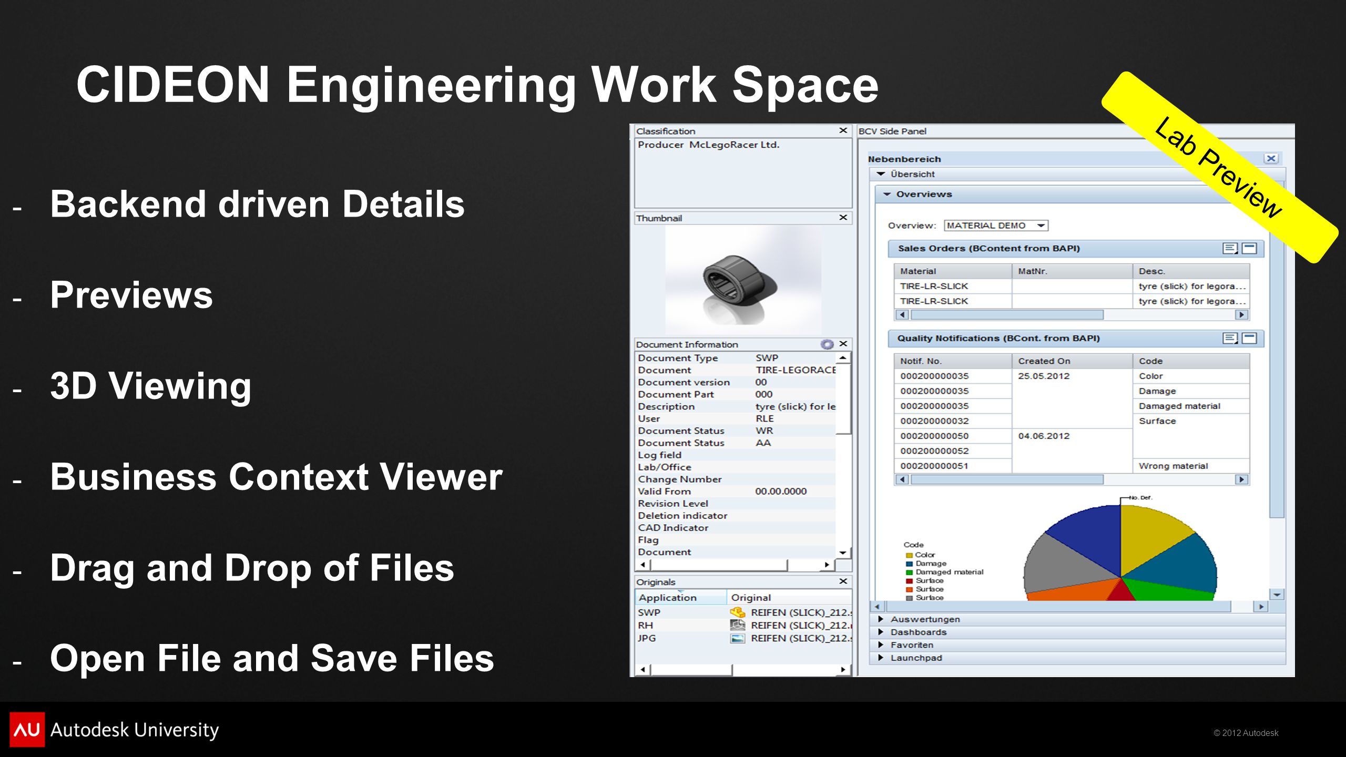Viewport: 1346px width, 757px height.
Task: Select the first TIRE-LR-SLICK sales order row
Action: click(1072, 286)
